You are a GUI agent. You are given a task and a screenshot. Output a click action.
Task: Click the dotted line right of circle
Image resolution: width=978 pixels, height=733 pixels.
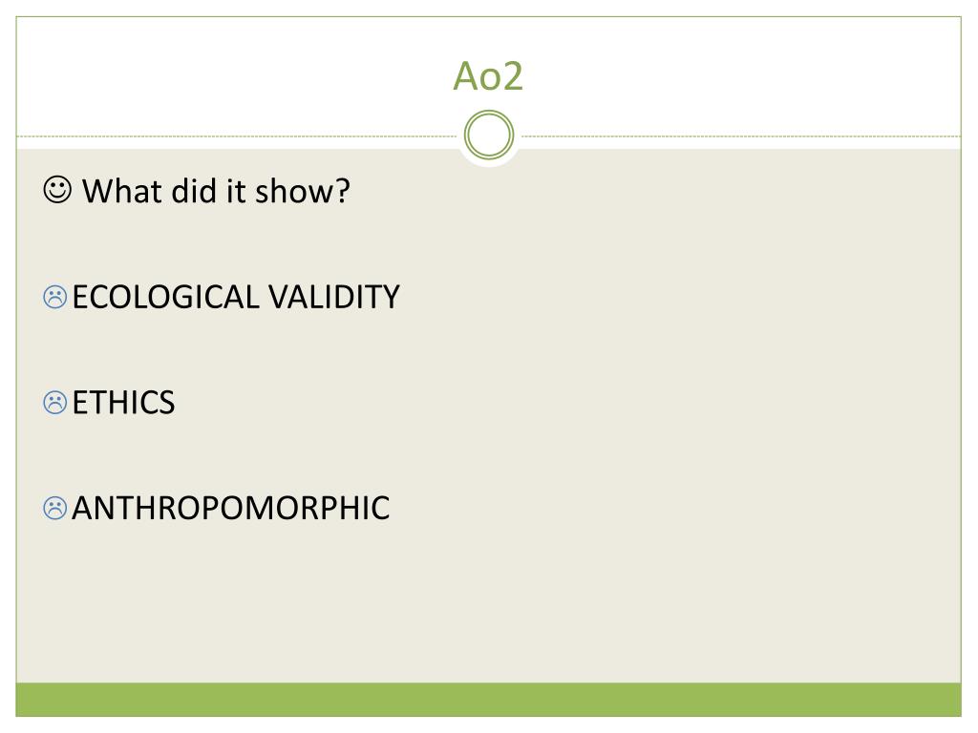[741, 136]
